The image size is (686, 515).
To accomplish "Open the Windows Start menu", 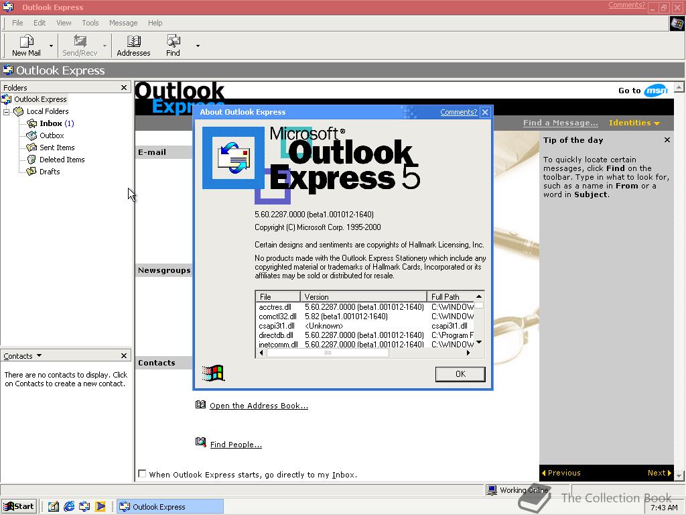I will [x=18, y=507].
